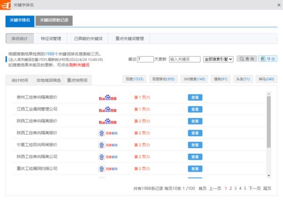Click keyword text 陕西工控单向隔离公司
This screenshot has height=204, width=283.
[x=37, y=157]
